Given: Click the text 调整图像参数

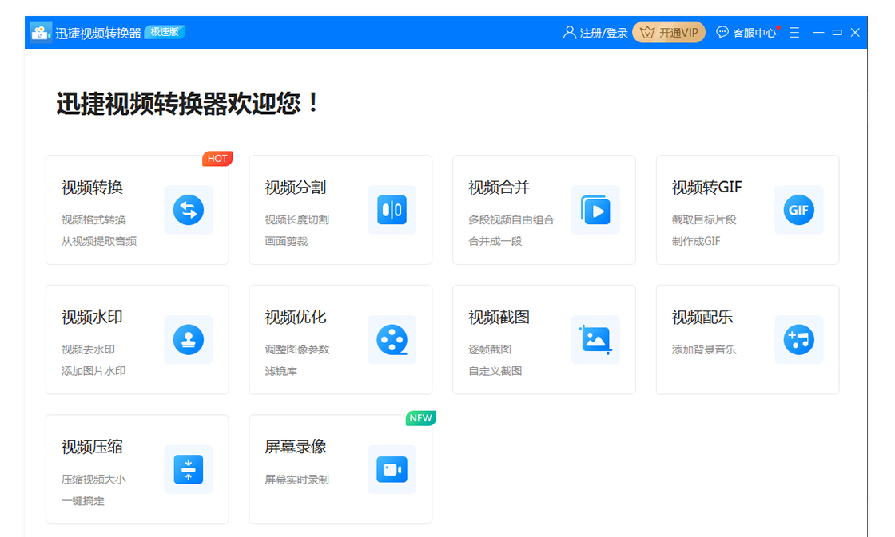Looking at the screenshot, I should (x=296, y=349).
